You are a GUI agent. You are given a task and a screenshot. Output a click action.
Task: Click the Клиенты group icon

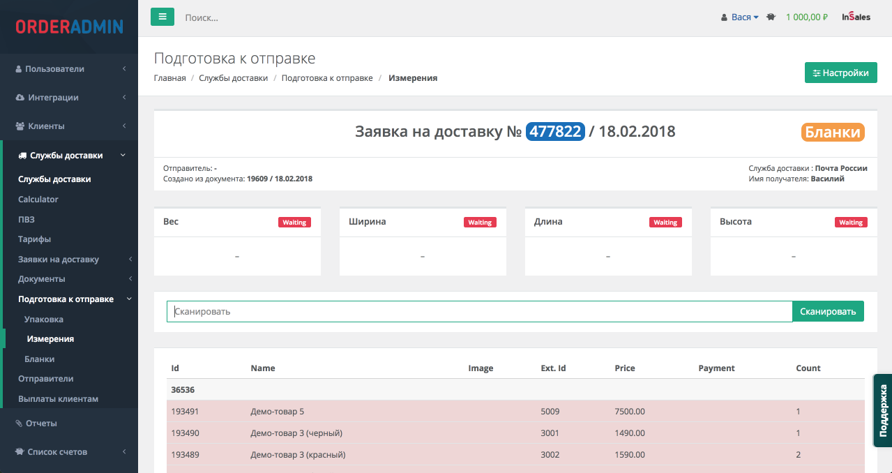(x=20, y=126)
